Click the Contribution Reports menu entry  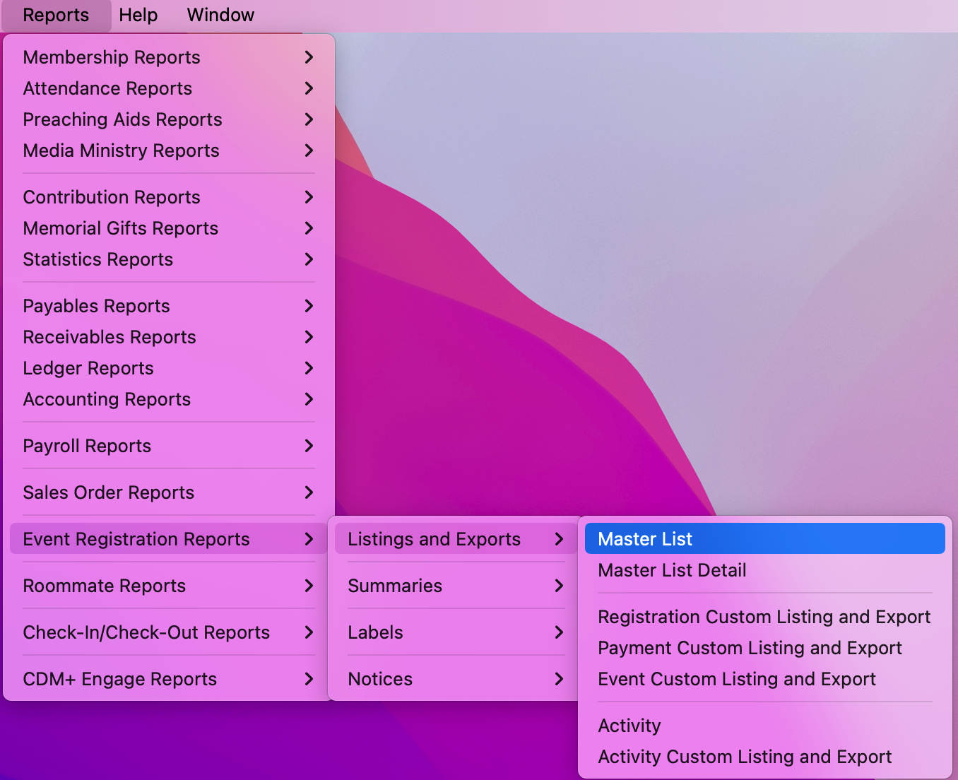coord(112,197)
